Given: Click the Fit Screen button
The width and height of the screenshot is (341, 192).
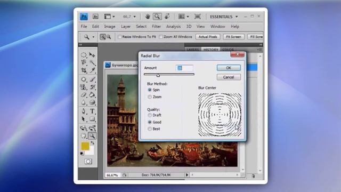Looking at the screenshot, I should coord(233,37).
